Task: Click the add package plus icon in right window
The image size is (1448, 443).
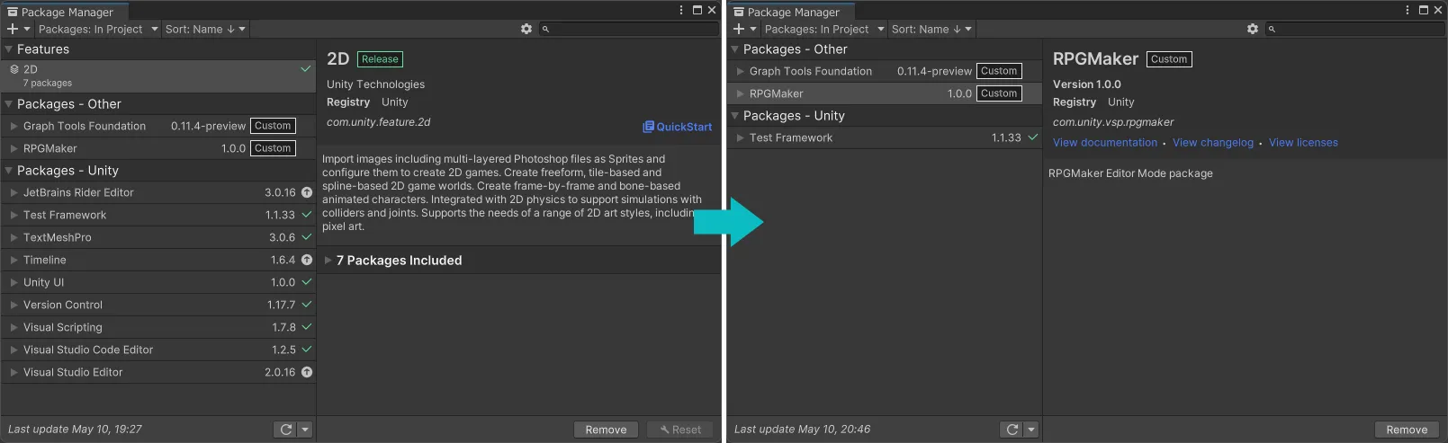Action: click(739, 30)
